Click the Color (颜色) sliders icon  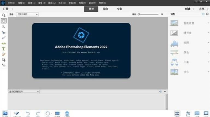[174, 53]
